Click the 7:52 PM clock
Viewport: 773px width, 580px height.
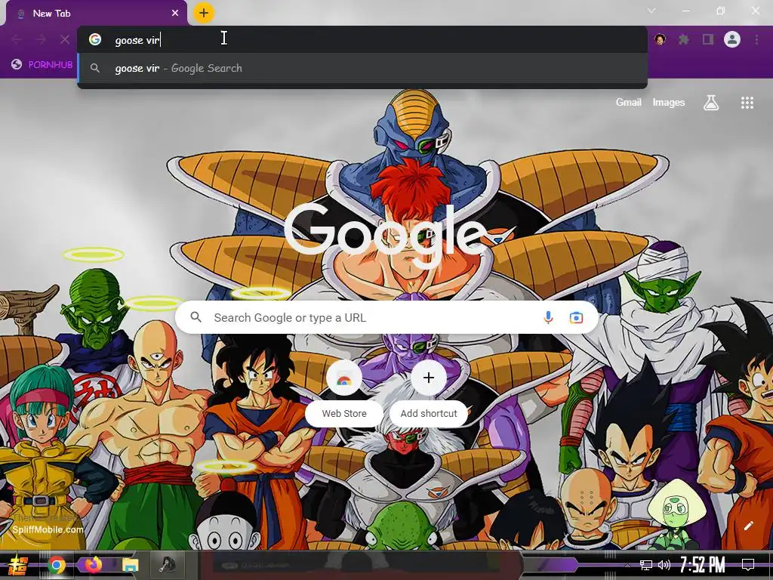(x=703, y=565)
